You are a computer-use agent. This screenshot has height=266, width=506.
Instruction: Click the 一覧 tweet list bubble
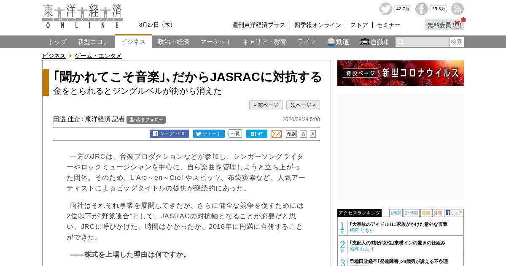[x=235, y=133]
